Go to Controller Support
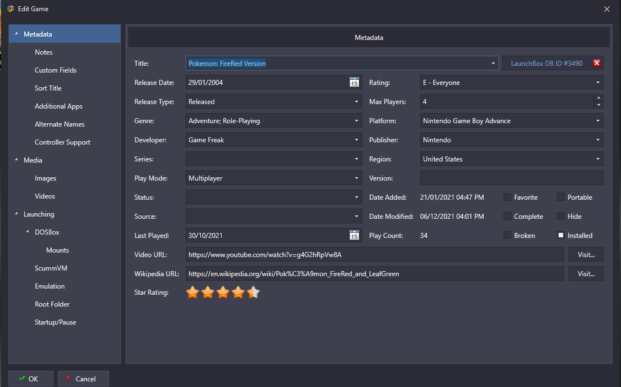Image resolution: width=621 pixels, height=387 pixels. coord(62,142)
